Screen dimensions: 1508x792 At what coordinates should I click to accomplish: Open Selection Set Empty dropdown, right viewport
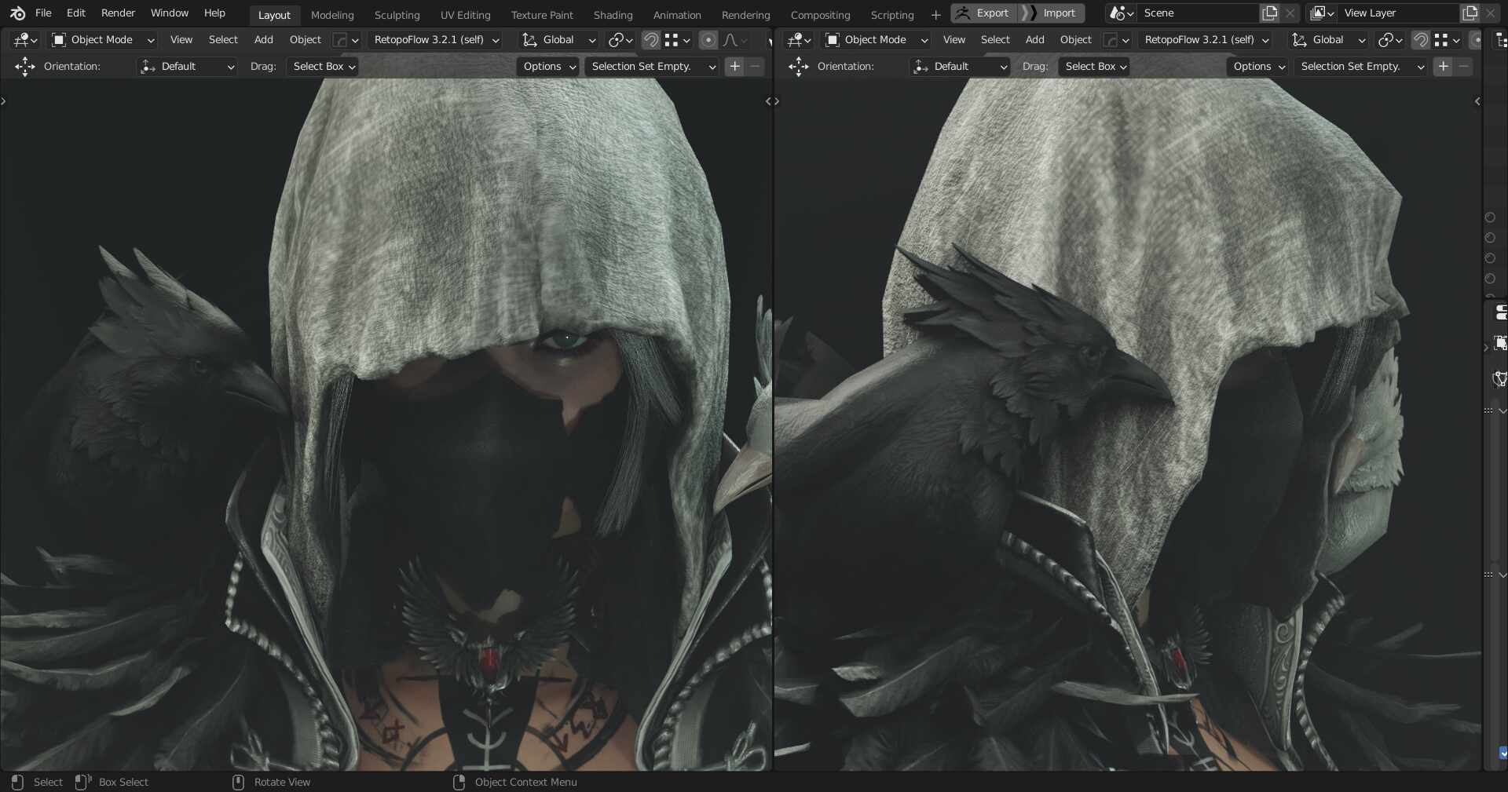pyautogui.click(x=1361, y=67)
